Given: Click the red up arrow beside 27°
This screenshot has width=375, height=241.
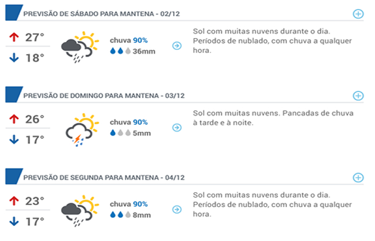Looking at the screenshot, I should [x=14, y=37].
